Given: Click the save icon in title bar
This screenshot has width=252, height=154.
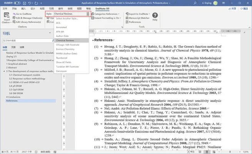Looking at the screenshot, I should click(24, 3).
